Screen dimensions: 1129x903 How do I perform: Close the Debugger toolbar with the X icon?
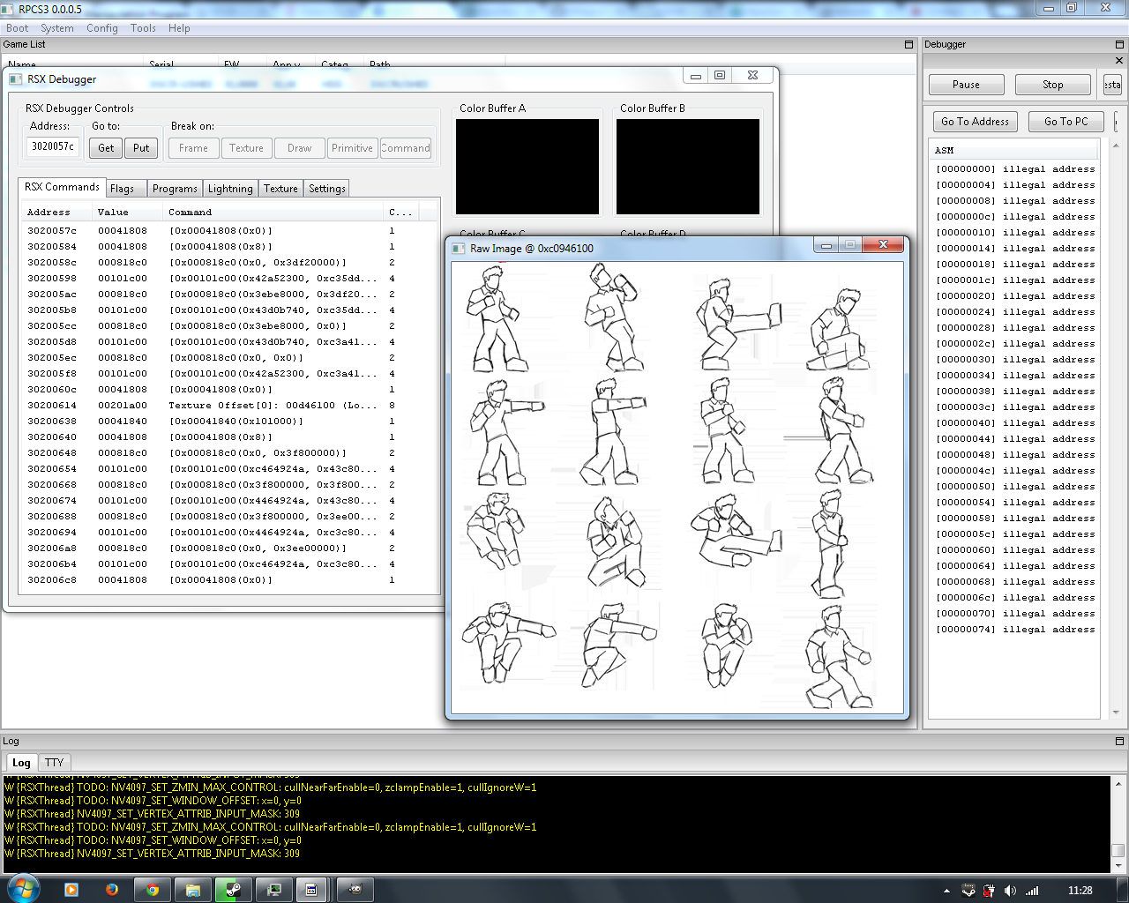pyautogui.click(x=1119, y=61)
